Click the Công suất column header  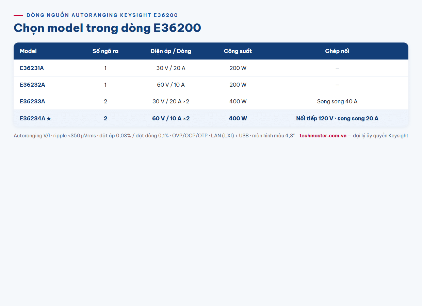pos(238,51)
